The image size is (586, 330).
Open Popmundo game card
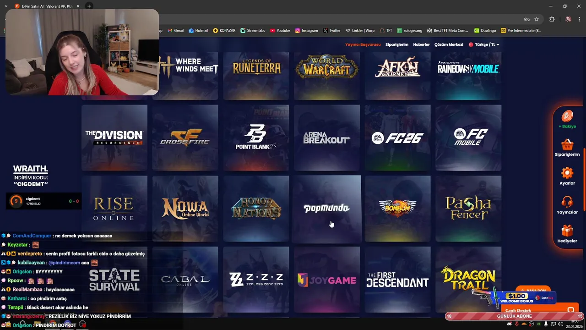click(327, 209)
